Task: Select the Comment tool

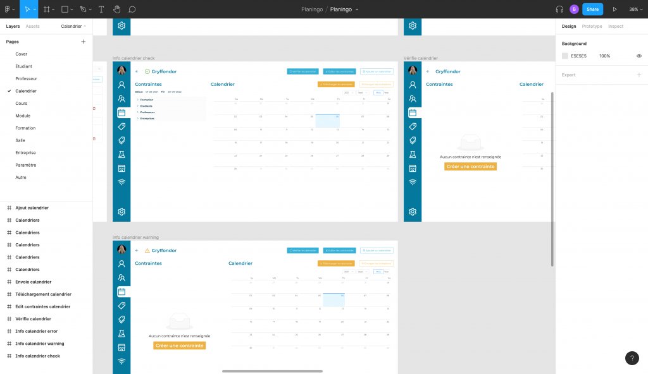Action: [x=132, y=9]
